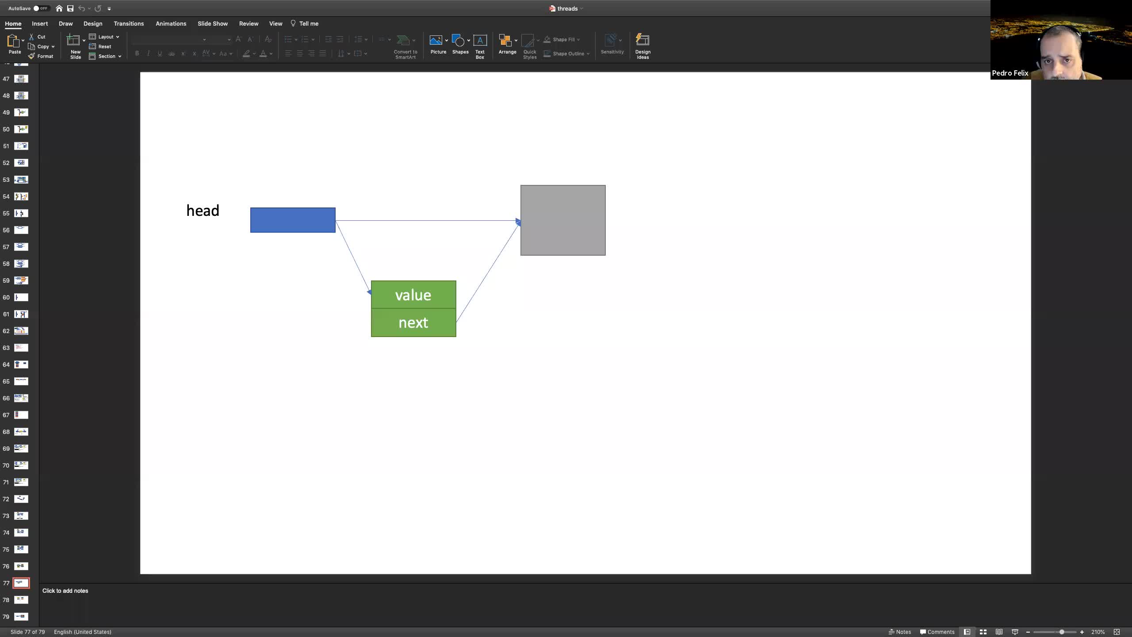Open the Quick Styles gallery
This screenshot has width=1132, height=637.
[530, 46]
